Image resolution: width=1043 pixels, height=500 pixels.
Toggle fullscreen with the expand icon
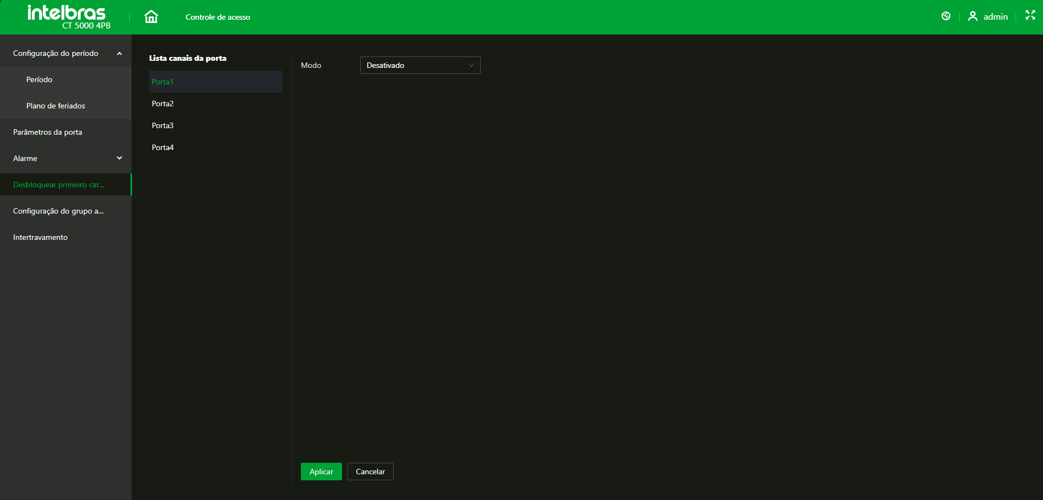(1030, 16)
